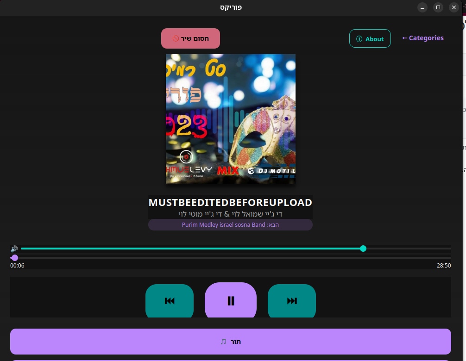Image resolution: width=466 pixels, height=361 pixels.
Task: Click the Purim mix album cover art
Action: pos(230,119)
